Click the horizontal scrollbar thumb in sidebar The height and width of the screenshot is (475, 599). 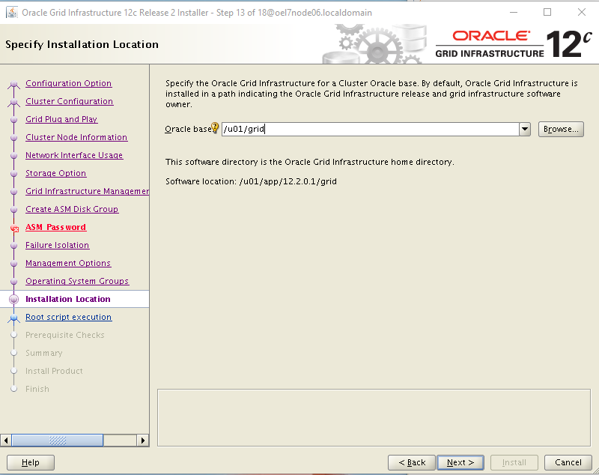pyautogui.click(x=57, y=441)
